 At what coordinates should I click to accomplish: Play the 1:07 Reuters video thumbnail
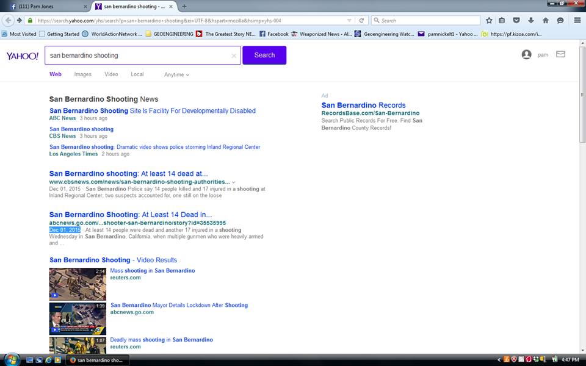pyautogui.click(x=78, y=345)
